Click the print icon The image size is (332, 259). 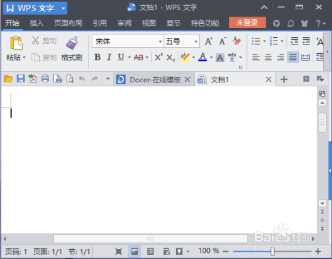(x=45, y=78)
